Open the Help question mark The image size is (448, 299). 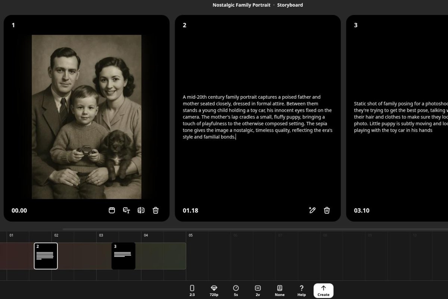(x=301, y=290)
